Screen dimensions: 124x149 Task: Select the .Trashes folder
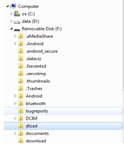pyautogui.click(x=34, y=88)
